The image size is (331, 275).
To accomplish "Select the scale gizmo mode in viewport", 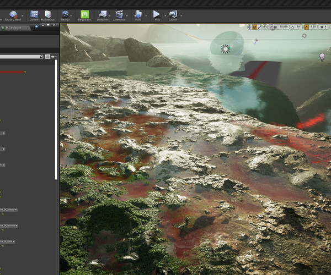I will pos(259,27).
